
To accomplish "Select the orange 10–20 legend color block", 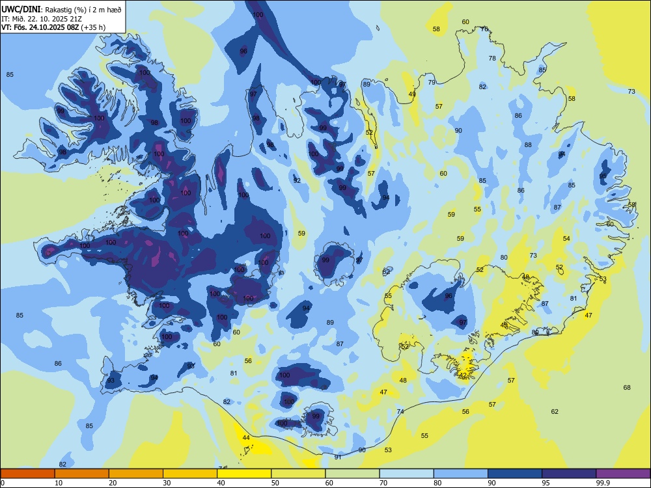I will click(82, 474).
